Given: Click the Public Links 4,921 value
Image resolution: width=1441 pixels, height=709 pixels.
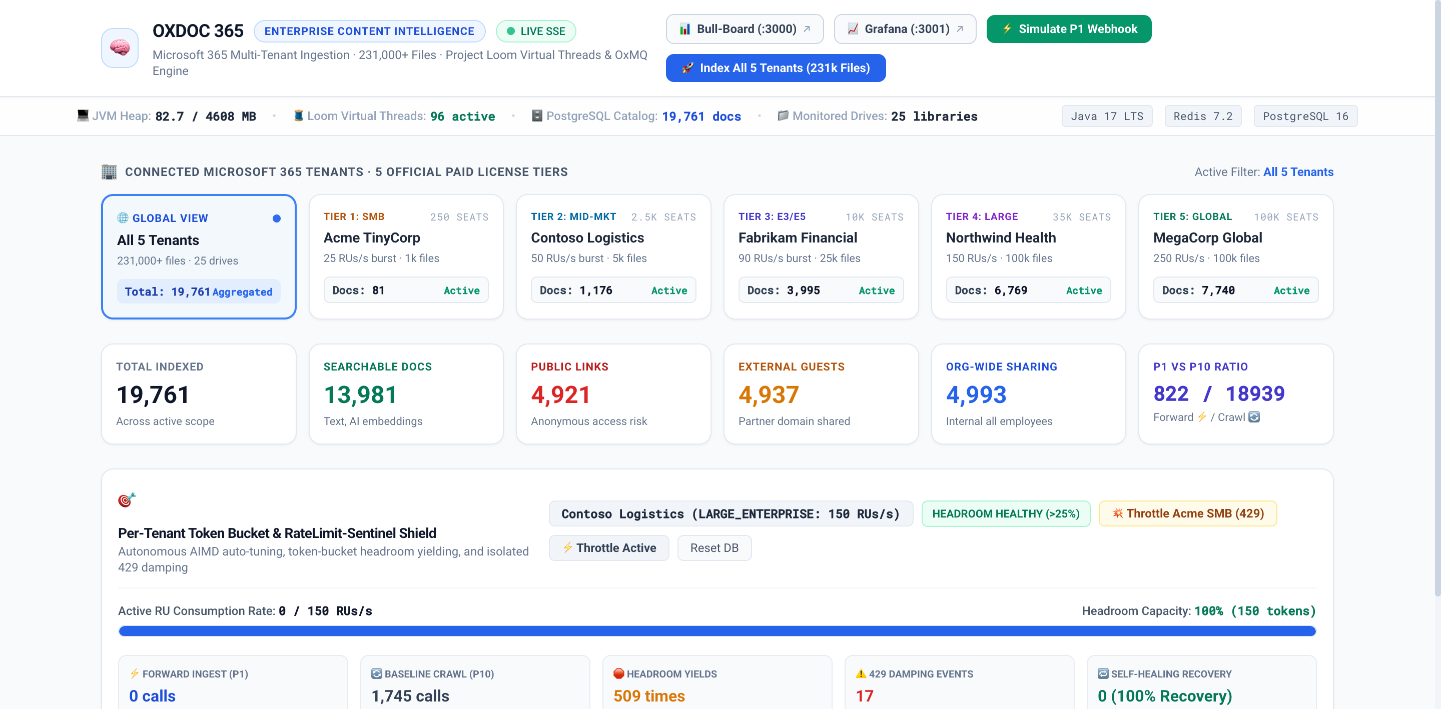Looking at the screenshot, I should coord(560,395).
